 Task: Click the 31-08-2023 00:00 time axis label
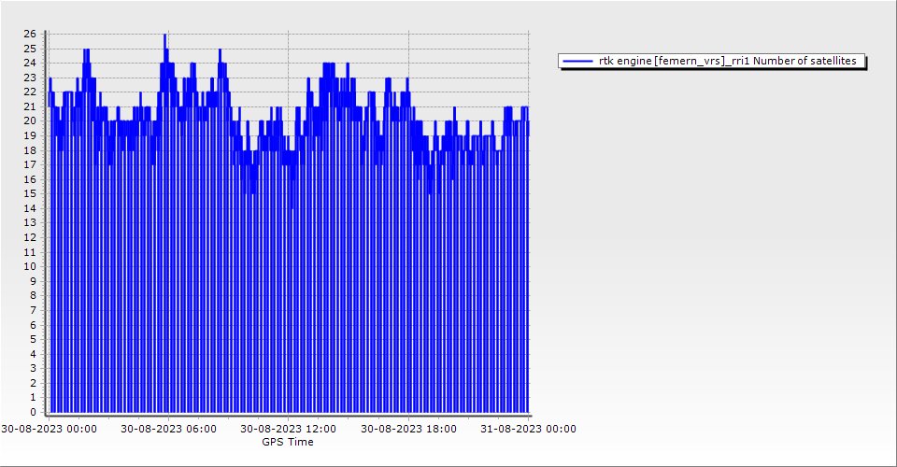tap(528, 429)
